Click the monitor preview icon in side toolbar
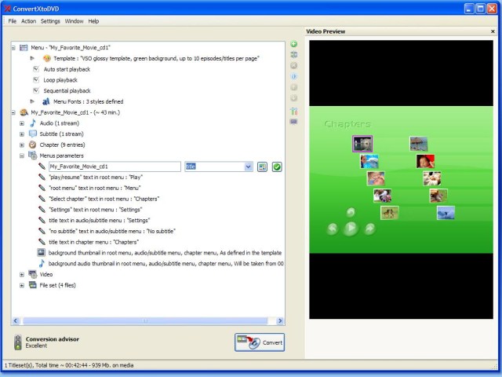This screenshot has height=377, width=502. pos(293,122)
